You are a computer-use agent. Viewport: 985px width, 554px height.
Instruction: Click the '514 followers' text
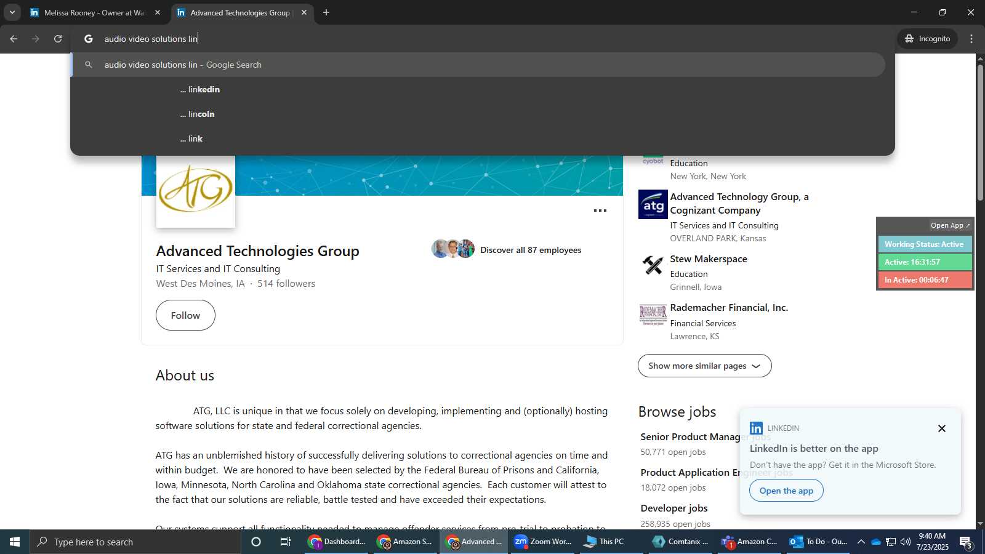click(286, 284)
